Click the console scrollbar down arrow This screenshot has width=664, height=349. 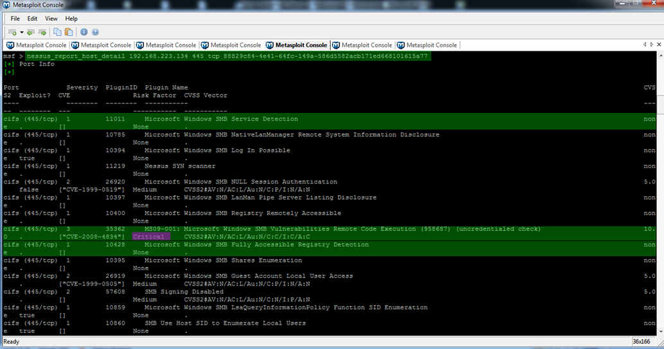660,332
